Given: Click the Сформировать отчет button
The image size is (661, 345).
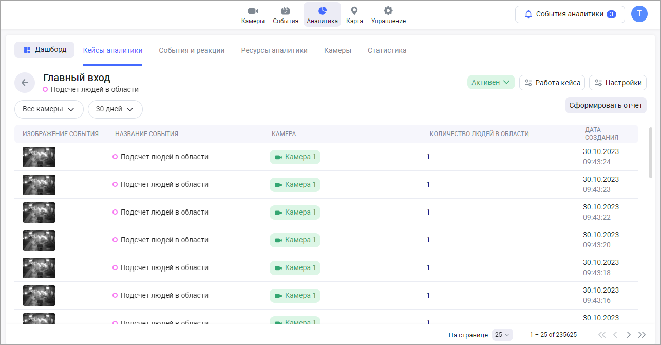Looking at the screenshot, I should pos(606,105).
